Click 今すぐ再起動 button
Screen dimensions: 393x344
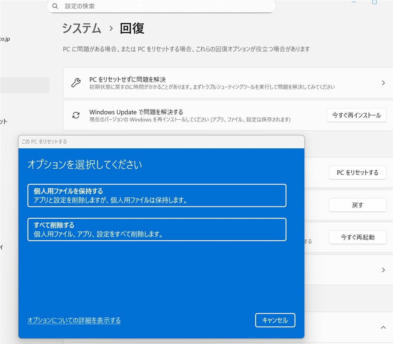[x=357, y=237]
